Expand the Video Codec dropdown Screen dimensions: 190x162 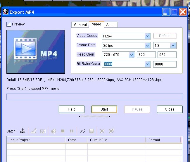pos(147,36)
